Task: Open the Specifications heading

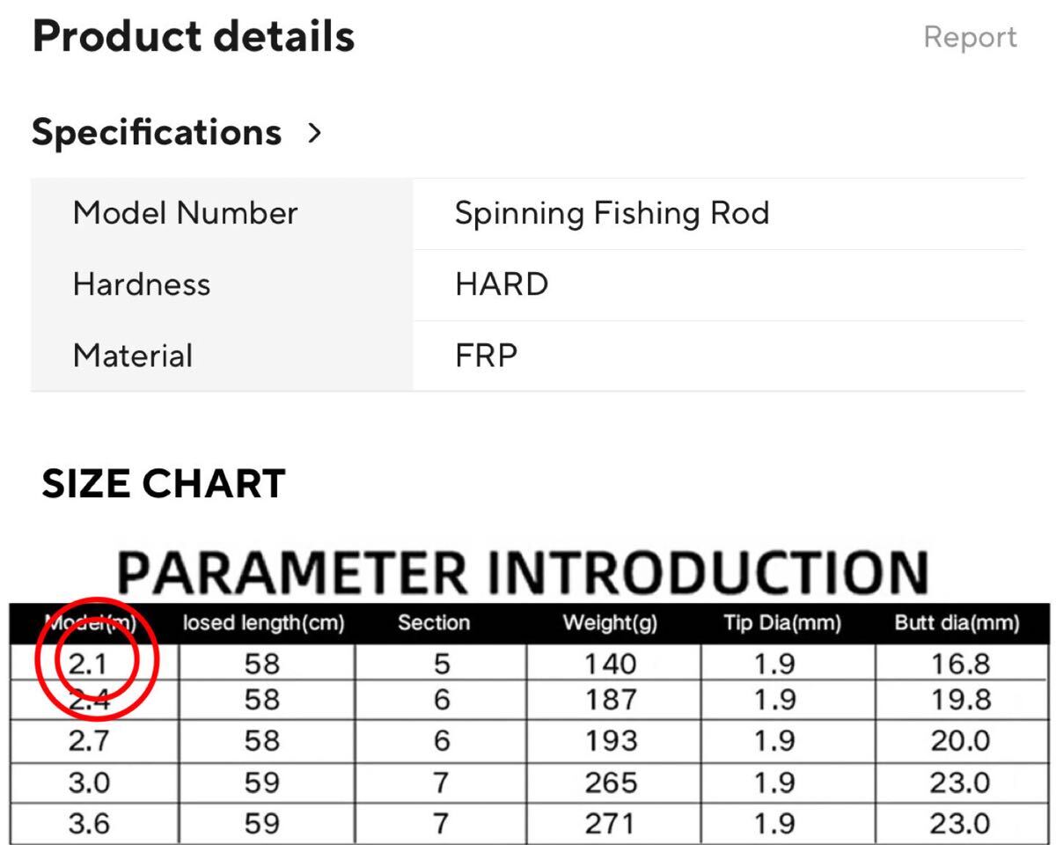Action: tap(157, 132)
